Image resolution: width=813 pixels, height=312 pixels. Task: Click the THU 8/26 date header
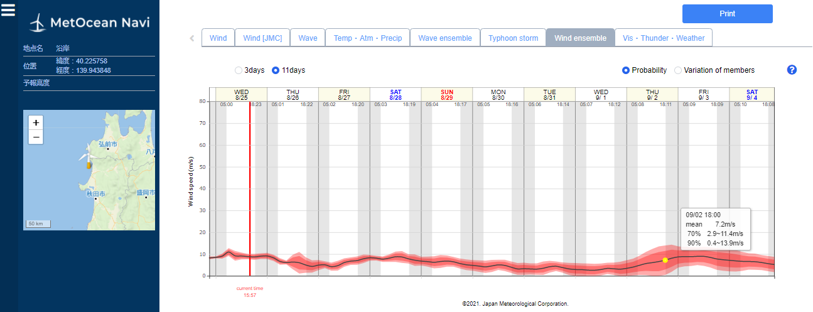click(293, 95)
